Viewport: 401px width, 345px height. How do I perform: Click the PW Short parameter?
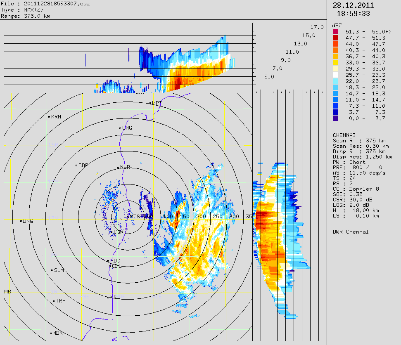tap(349, 162)
